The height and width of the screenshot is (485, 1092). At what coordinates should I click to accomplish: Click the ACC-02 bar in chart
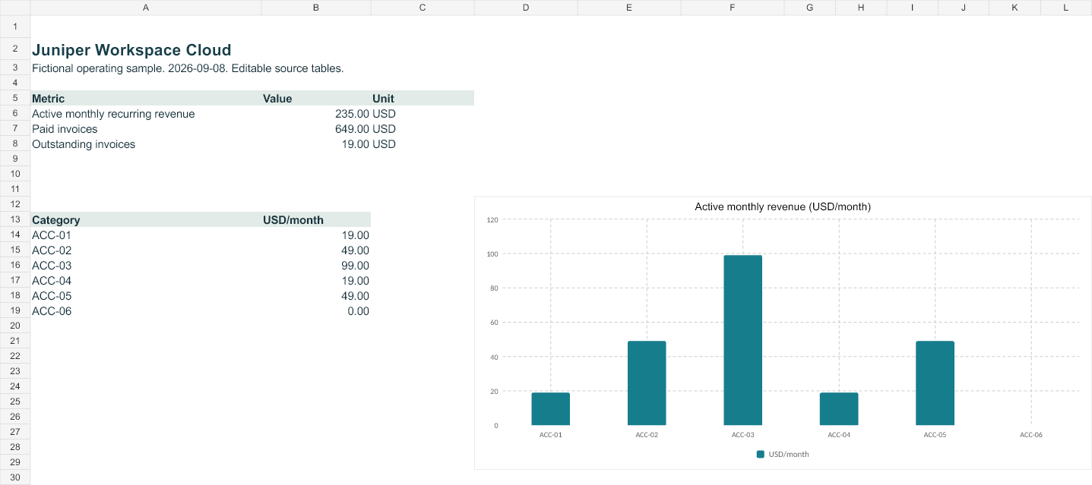pyautogui.click(x=647, y=383)
